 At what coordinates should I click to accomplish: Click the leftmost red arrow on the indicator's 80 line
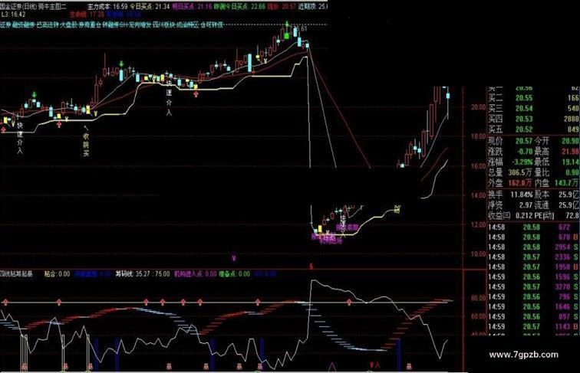coord(5,303)
